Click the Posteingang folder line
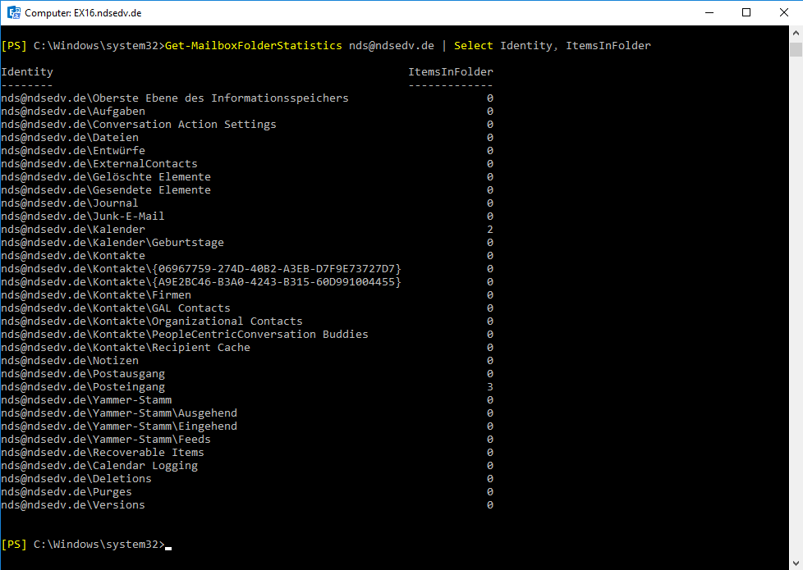 pos(83,387)
